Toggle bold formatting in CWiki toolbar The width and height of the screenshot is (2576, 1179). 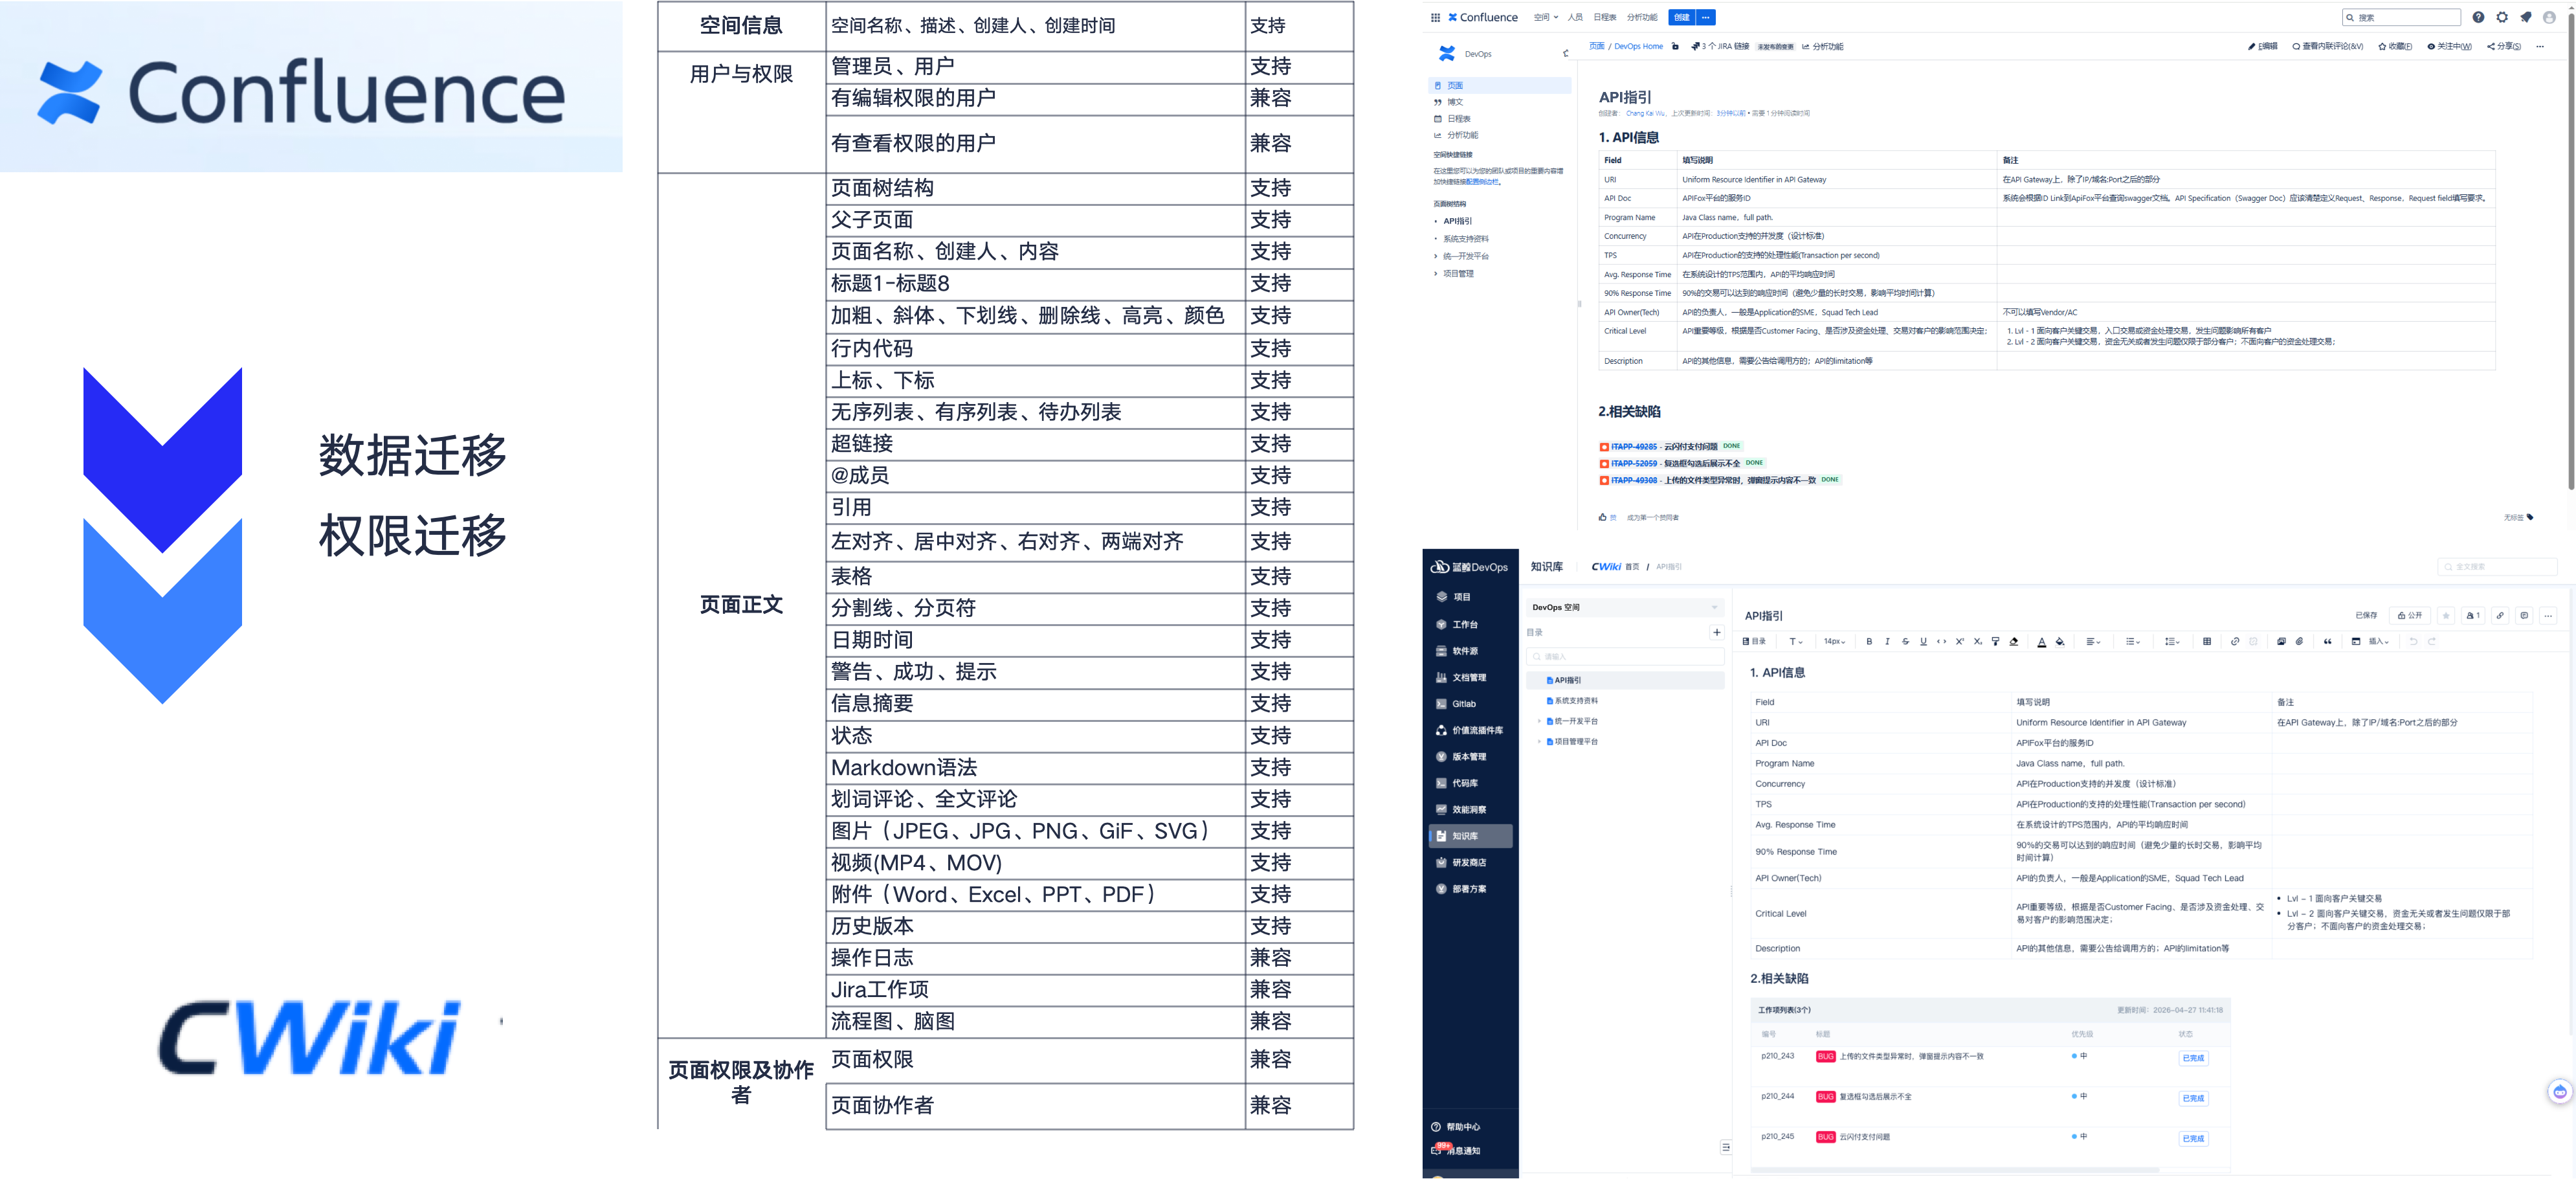[1869, 641]
